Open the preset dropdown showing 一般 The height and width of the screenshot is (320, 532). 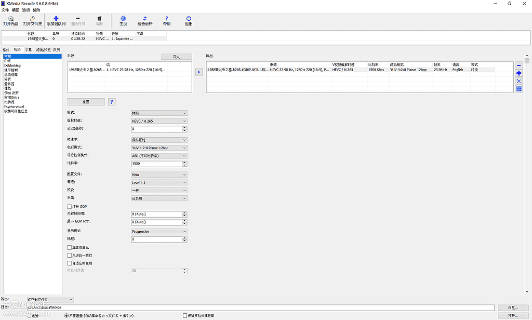tap(159, 190)
